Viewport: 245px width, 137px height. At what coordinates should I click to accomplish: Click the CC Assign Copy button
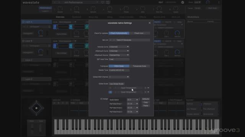pos(145,102)
